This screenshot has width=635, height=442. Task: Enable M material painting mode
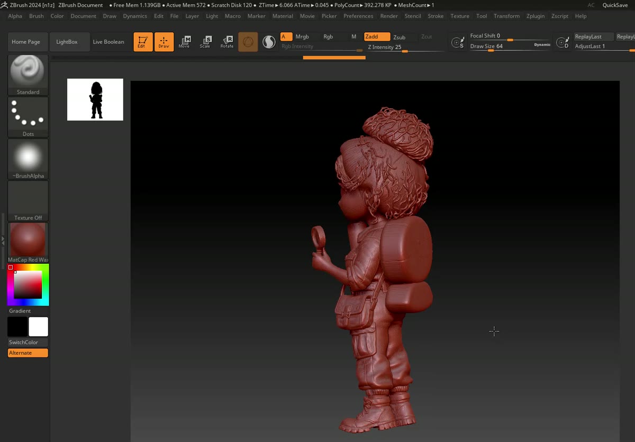coord(354,36)
